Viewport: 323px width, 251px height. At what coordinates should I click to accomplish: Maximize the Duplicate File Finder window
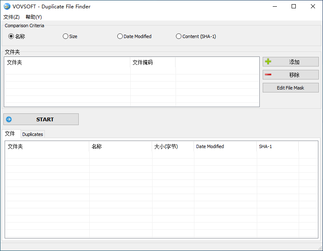294,6
